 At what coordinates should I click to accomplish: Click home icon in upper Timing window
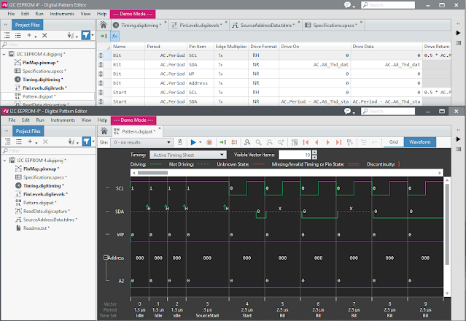(104, 25)
